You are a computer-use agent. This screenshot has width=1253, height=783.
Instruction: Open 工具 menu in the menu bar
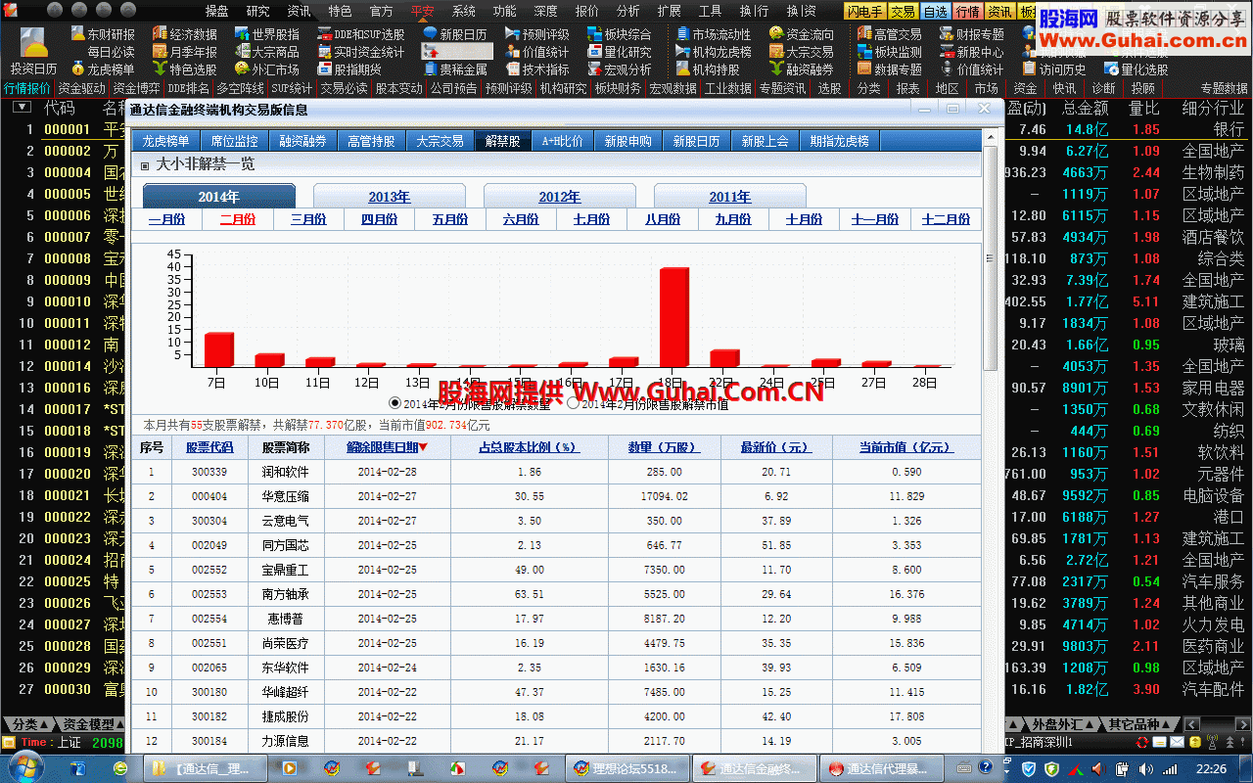pyautogui.click(x=711, y=11)
